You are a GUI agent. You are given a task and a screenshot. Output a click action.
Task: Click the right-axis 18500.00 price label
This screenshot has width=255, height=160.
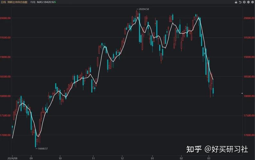point(249,76)
